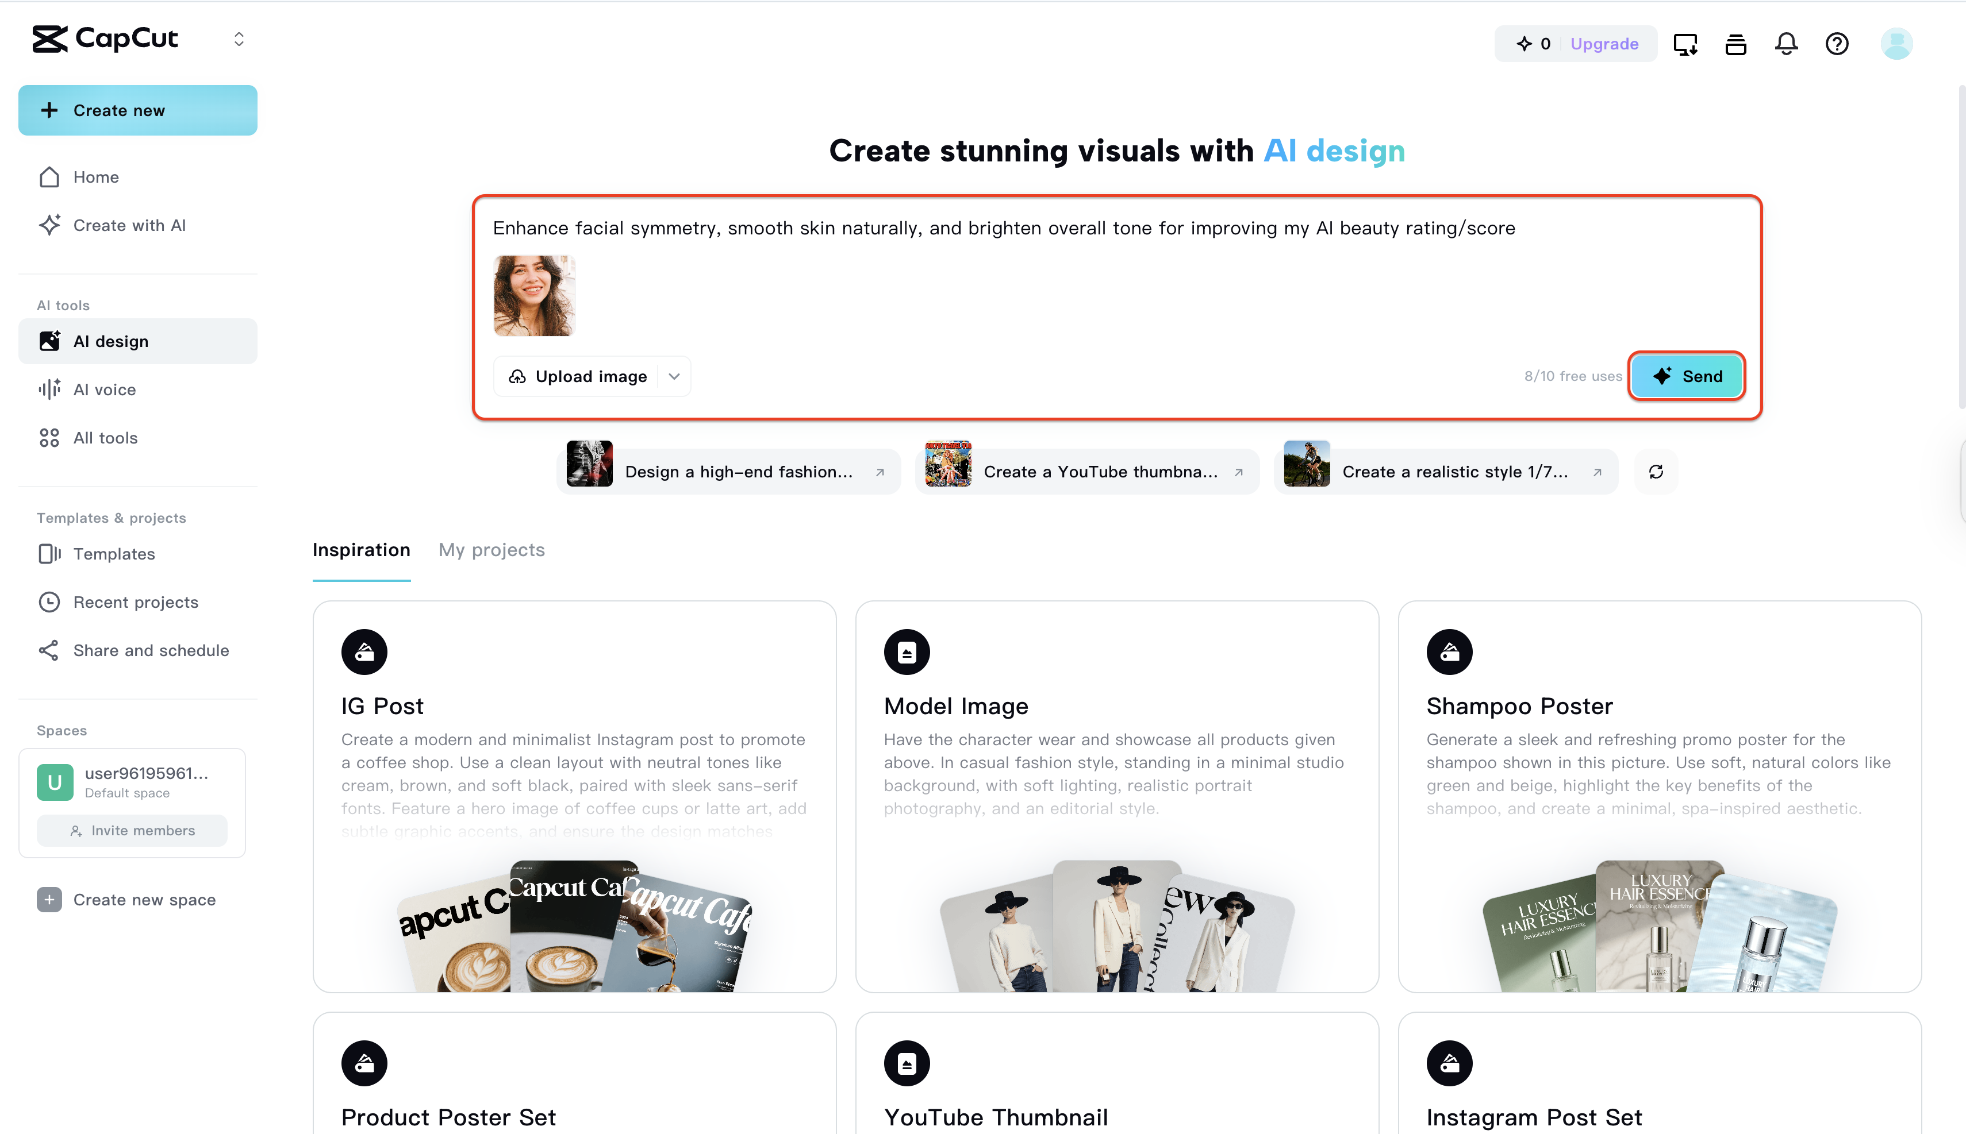Expand the workspace switcher next to CapCut
The width and height of the screenshot is (1966, 1134).
(239, 39)
